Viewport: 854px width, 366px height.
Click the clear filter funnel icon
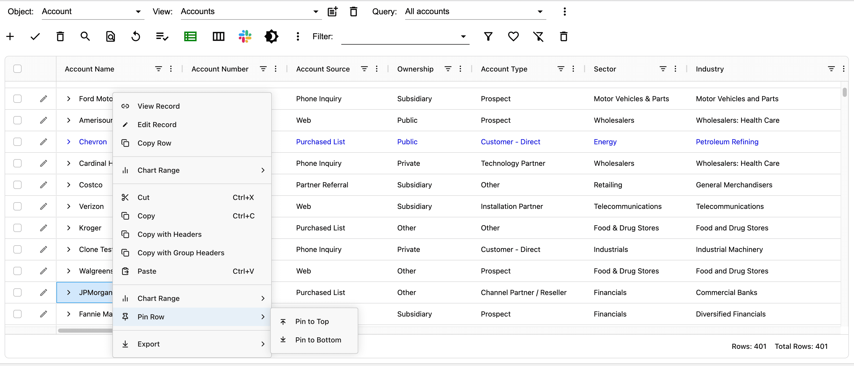pyautogui.click(x=538, y=36)
